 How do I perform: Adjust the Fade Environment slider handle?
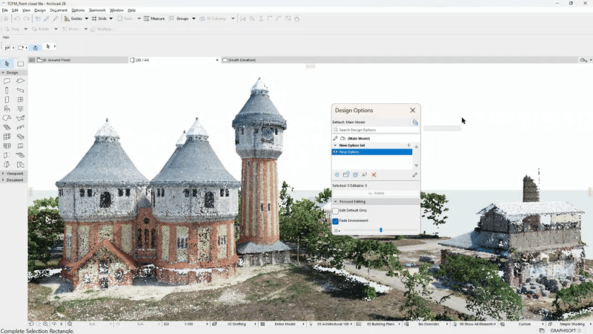[381, 230]
